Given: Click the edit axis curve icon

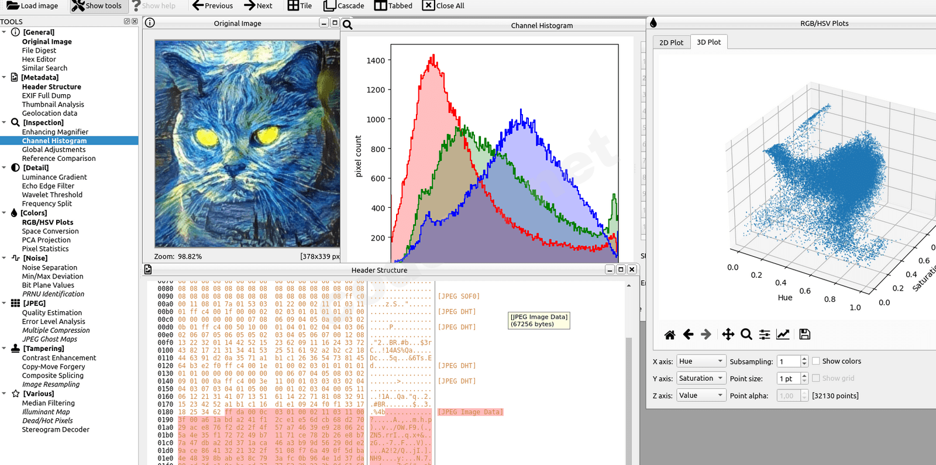Looking at the screenshot, I should pos(783,335).
